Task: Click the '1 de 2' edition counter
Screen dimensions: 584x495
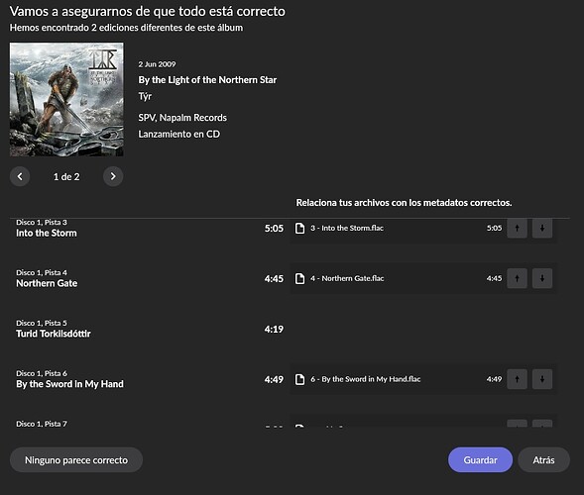Action: (x=66, y=176)
